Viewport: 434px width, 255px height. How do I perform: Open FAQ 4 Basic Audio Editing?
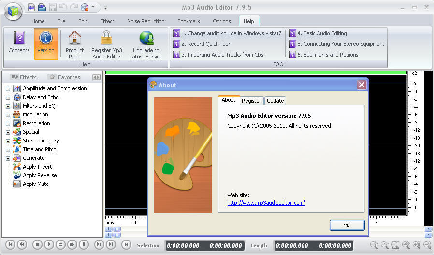pos(318,33)
